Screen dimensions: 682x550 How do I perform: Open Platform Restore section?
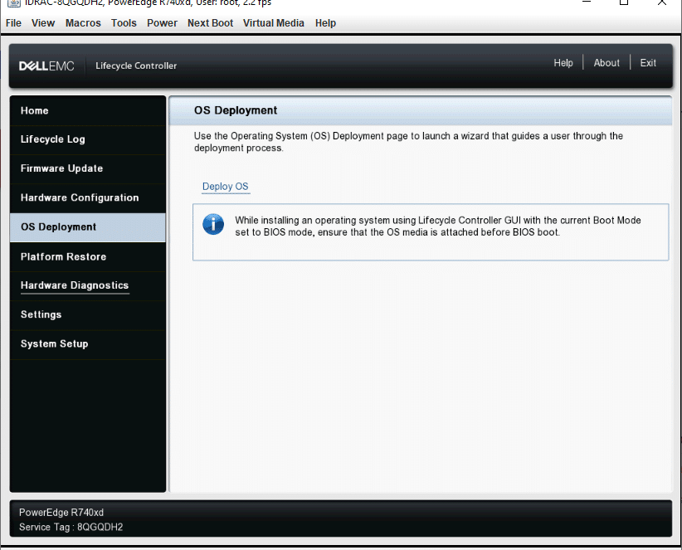click(x=87, y=256)
